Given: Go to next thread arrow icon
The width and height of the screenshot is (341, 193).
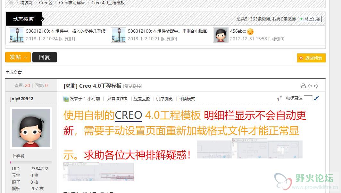Looking at the screenshot, I should point(316,86).
